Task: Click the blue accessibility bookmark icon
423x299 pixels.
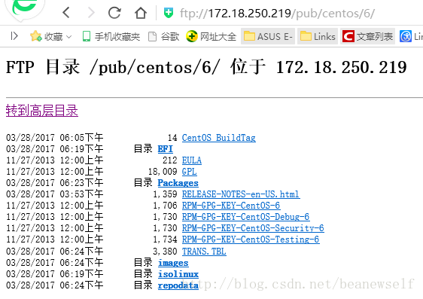Action: (405, 36)
